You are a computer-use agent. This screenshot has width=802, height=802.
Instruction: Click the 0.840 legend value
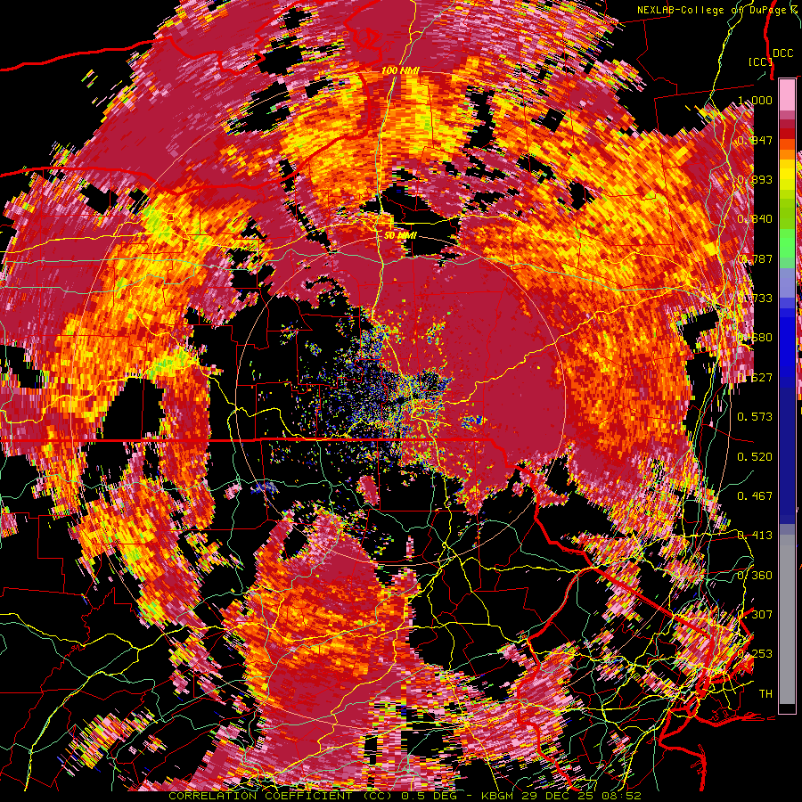[755, 219]
